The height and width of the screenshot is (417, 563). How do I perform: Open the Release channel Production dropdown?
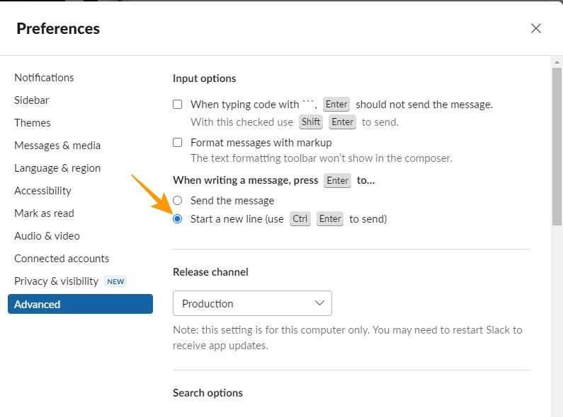click(x=252, y=303)
